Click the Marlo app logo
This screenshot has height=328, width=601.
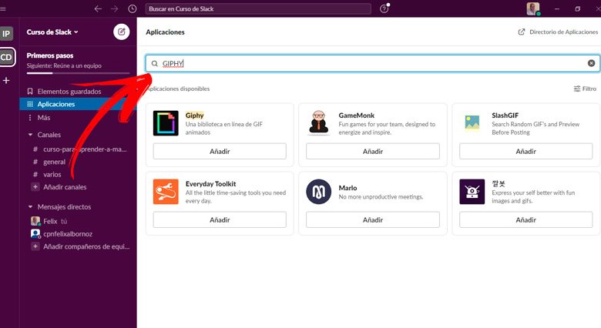318,192
